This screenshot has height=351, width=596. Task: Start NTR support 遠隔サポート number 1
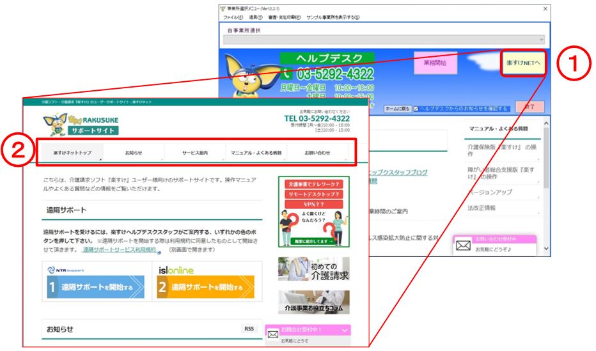(x=95, y=287)
